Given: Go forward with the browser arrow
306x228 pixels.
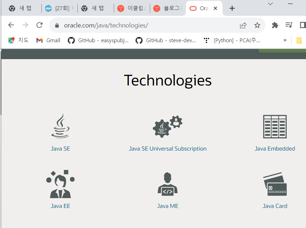Looking at the screenshot, I should 25,25.
